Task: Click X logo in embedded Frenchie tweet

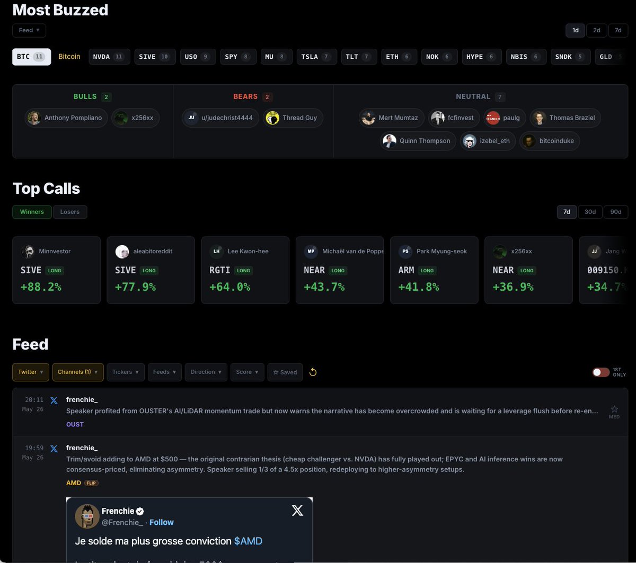Action: click(297, 511)
